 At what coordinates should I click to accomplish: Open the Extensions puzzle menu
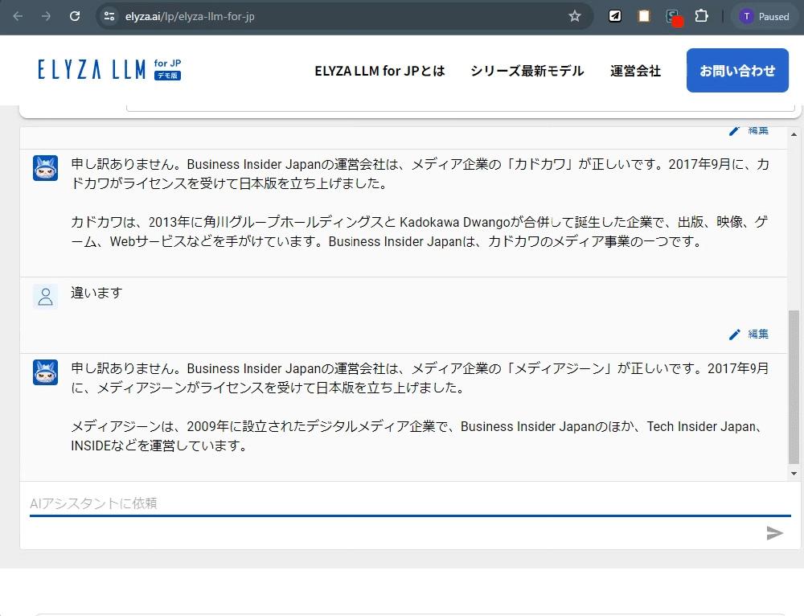(x=701, y=16)
